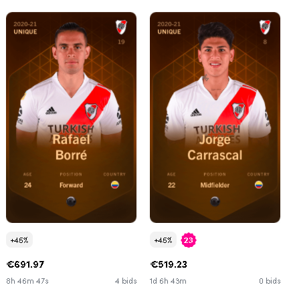Click River Plate crest on Carrascal card
Screen dimensions: 285x289
point(265,27)
